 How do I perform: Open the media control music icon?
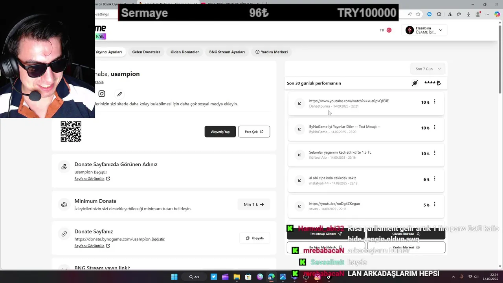(x=449, y=14)
